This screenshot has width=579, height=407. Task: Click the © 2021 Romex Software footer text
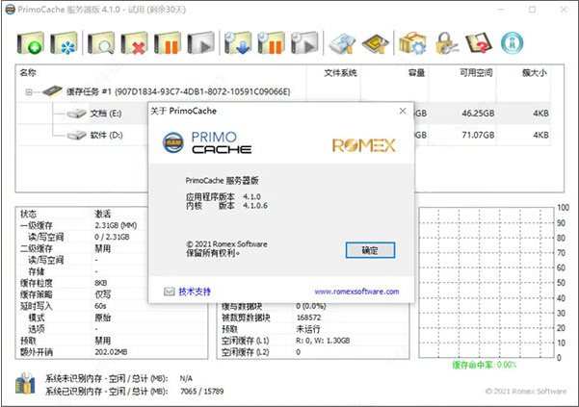point(526,392)
